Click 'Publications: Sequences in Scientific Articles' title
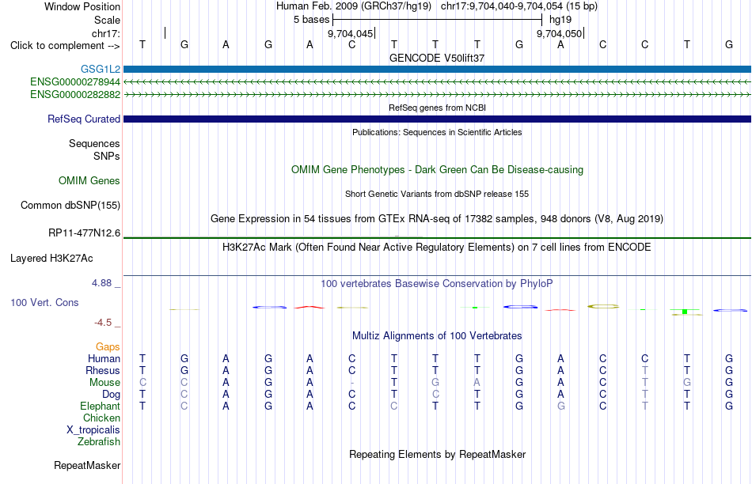 437,132
